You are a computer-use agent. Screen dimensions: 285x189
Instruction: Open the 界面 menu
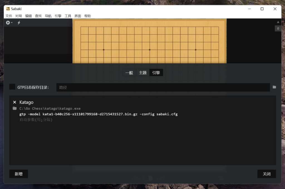click(x=78, y=16)
